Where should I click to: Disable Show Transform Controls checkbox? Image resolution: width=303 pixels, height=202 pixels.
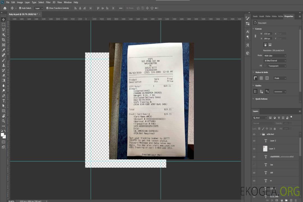tap(47, 8)
